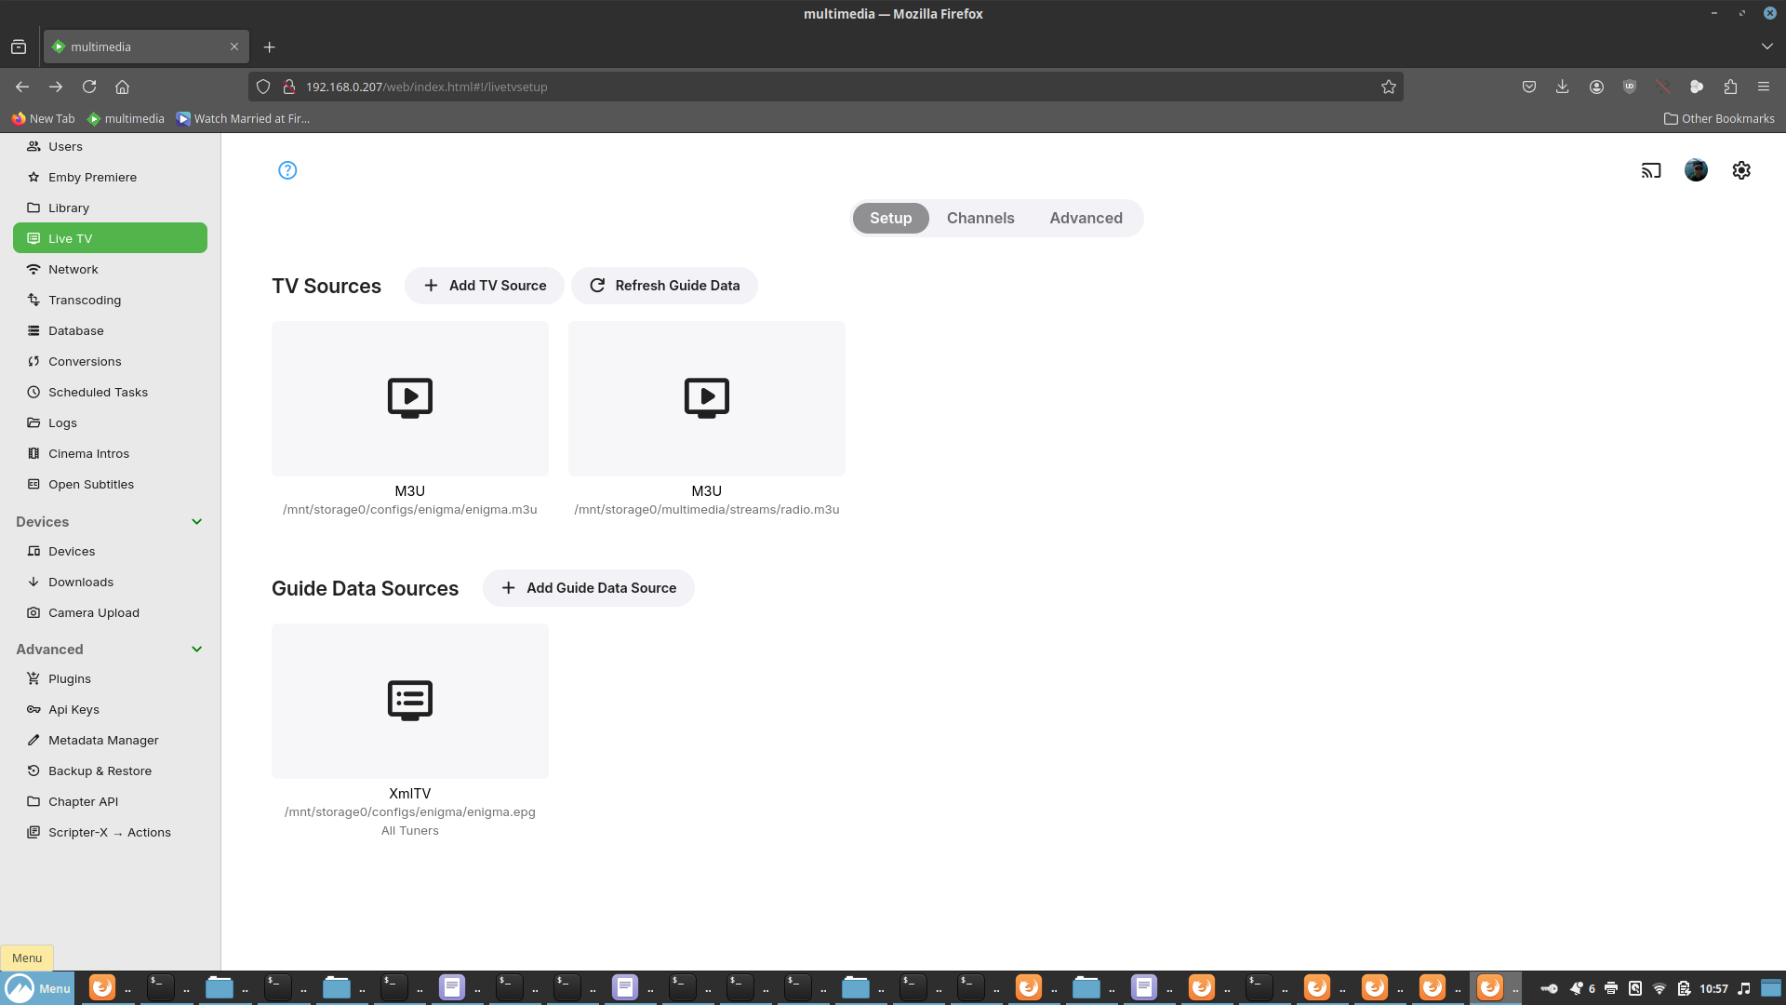
Task: Open Transcoding in the sidebar
Action: click(85, 300)
